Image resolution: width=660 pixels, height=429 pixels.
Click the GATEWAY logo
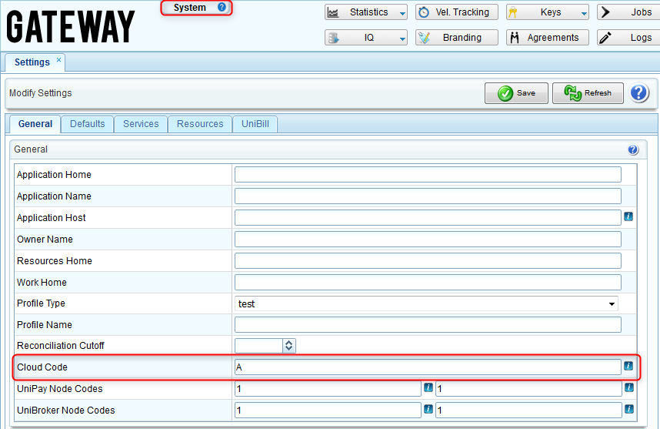tap(70, 27)
